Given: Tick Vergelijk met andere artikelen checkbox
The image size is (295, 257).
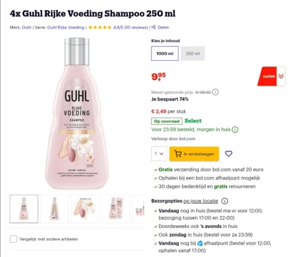Looking at the screenshot, I should point(14,239).
